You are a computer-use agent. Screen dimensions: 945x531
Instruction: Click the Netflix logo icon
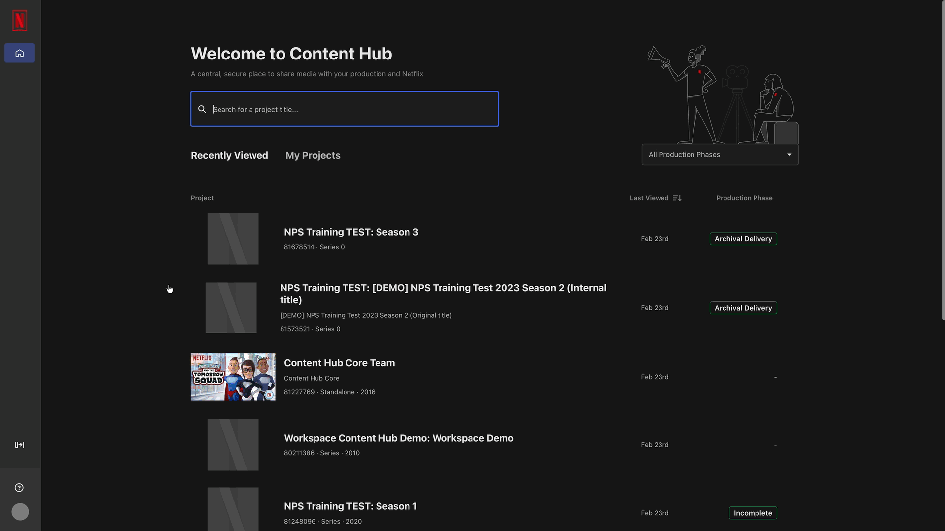point(20,21)
